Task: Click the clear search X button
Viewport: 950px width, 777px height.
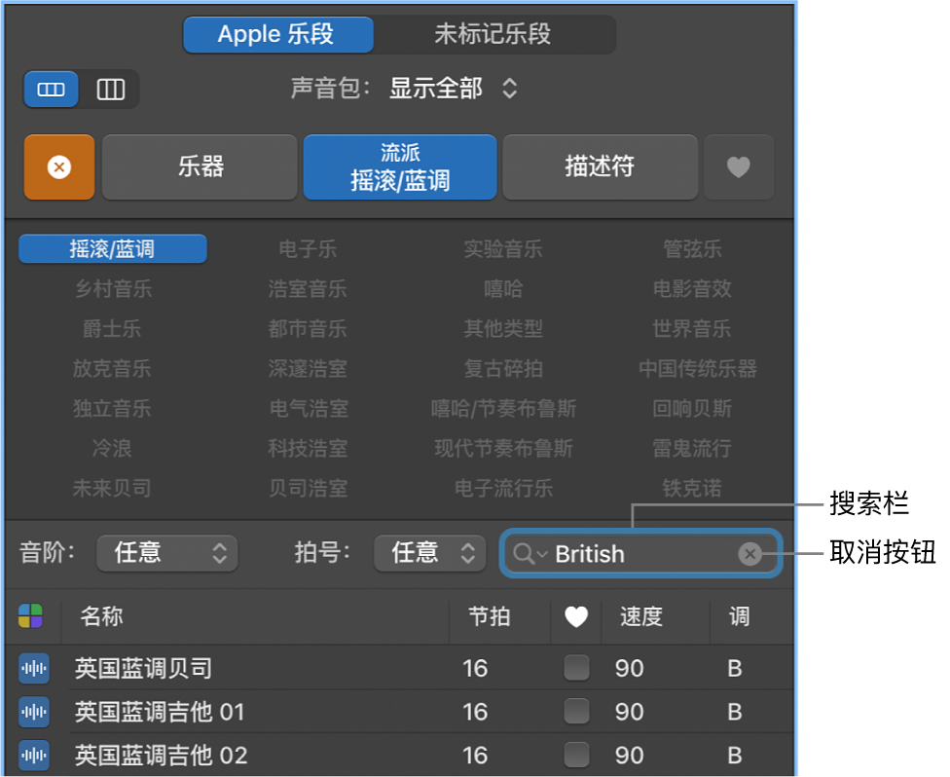Action: [x=749, y=553]
